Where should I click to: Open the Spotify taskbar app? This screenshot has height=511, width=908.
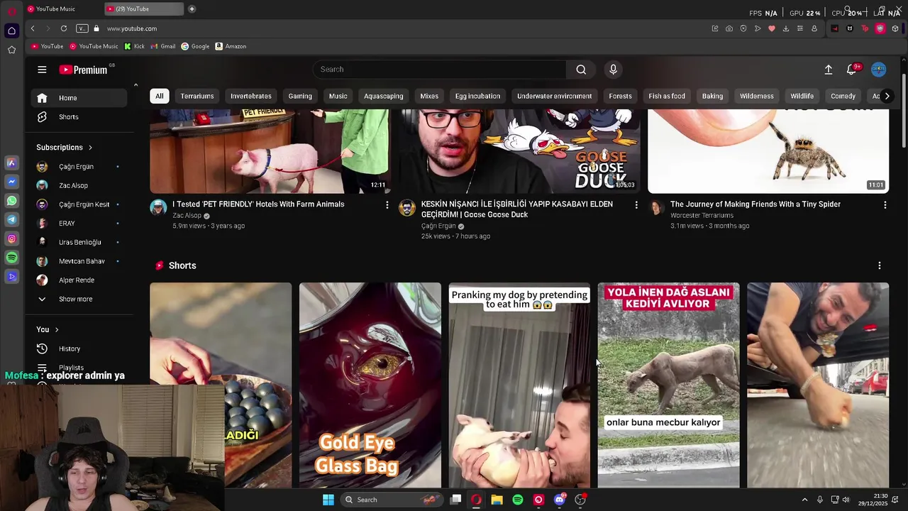click(x=518, y=500)
